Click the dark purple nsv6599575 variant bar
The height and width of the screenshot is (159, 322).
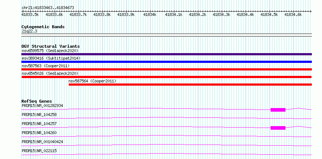pyautogui.click(x=166, y=54)
